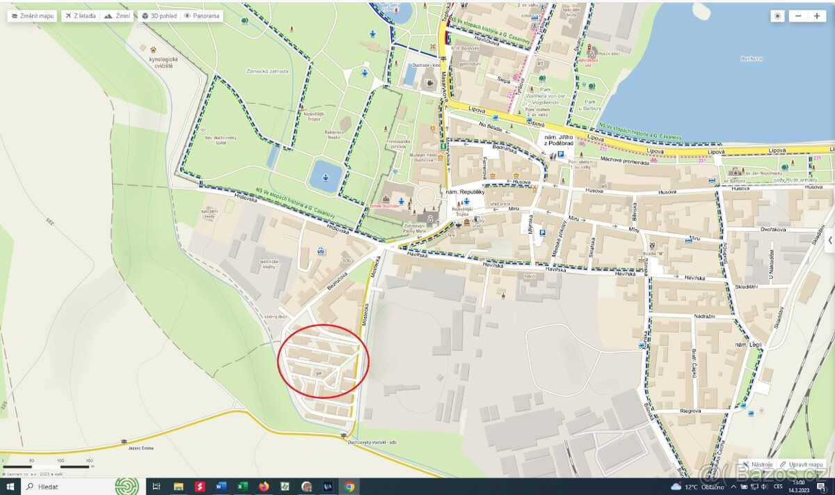Open Word from the taskbar
835x495 pixels.
(221, 487)
